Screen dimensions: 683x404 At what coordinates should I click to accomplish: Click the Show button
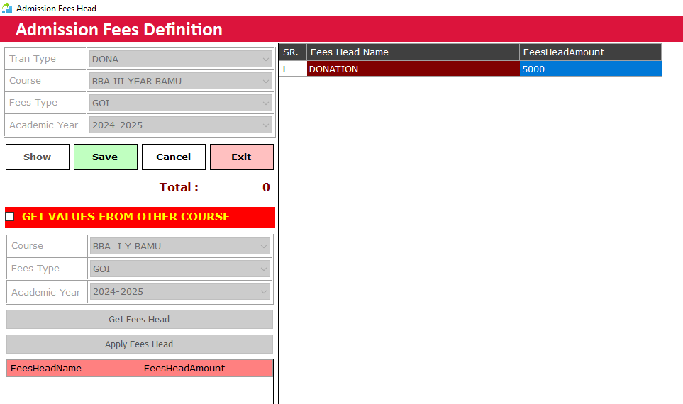(x=38, y=157)
